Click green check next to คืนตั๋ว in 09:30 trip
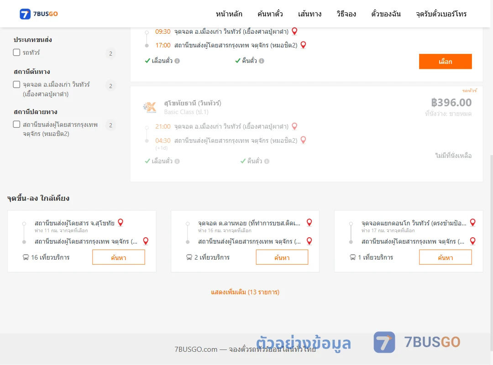493x365 pixels. [x=238, y=61]
